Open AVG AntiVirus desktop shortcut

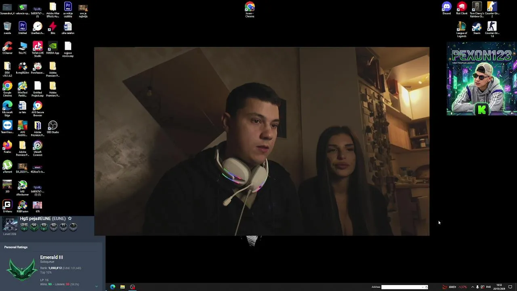coord(23,128)
